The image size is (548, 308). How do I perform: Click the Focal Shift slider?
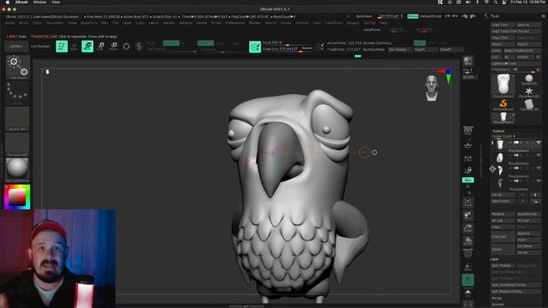click(288, 44)
